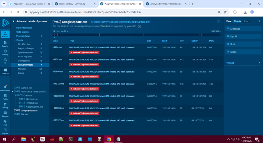
Task: Select [7732] Timeout.exe process
Action: pyautogui.click(x=29, y=103)
